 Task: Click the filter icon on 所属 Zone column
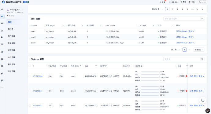click(80, 66)
